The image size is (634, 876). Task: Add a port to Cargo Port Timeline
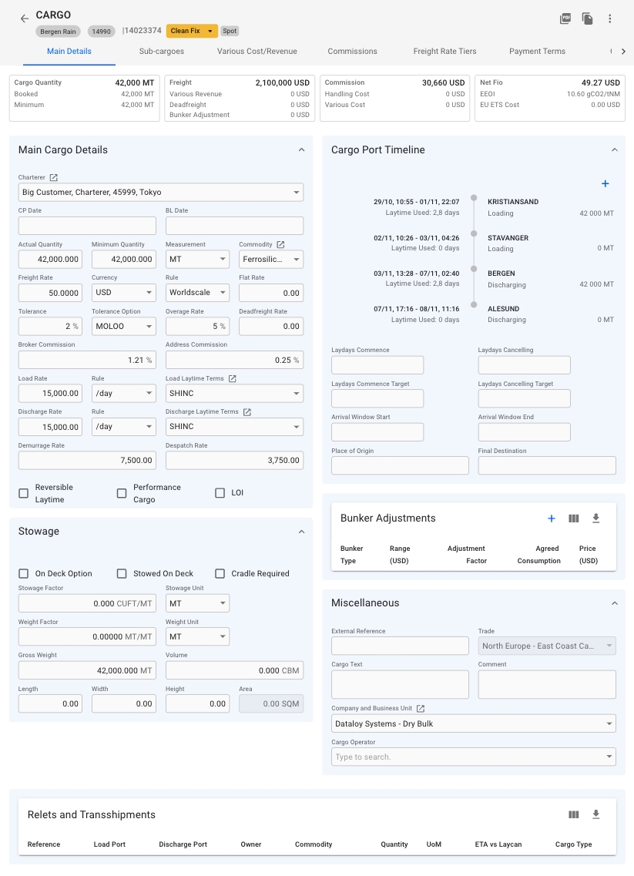tap(605, 184)
